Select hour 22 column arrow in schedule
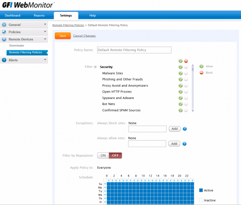The height and width of the screenshot is (205, 241). (x=189, y=180)
